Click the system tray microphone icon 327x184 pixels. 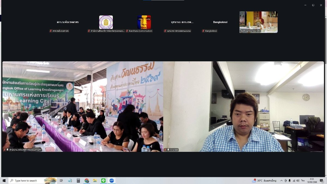point(289,180)
